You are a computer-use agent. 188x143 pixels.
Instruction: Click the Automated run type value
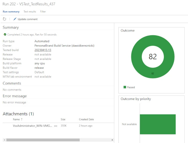tap(42, 41)
